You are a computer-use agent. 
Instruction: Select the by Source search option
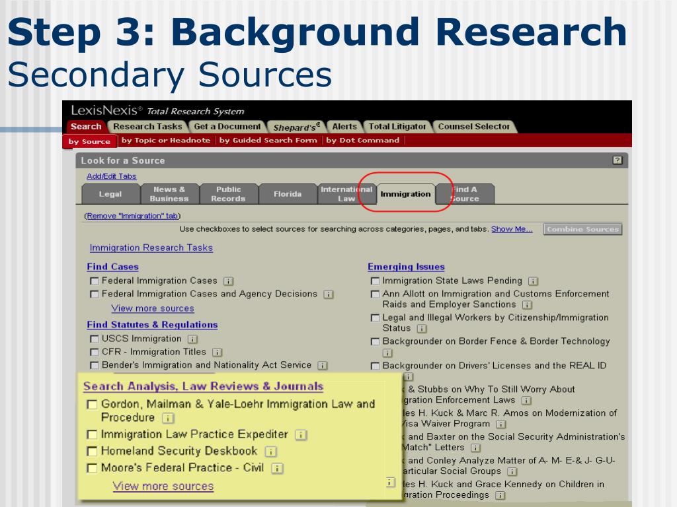[x=89, y=141]
